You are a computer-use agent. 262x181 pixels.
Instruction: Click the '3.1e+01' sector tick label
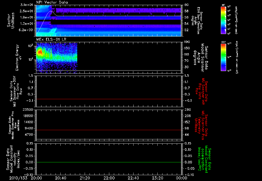coord(27,5)
